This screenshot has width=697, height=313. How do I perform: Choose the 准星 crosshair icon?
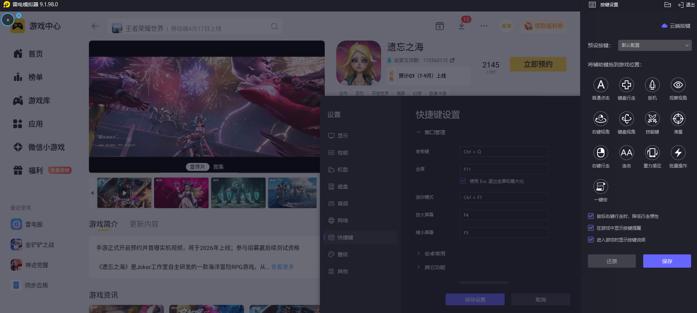(x=678, y=119)
